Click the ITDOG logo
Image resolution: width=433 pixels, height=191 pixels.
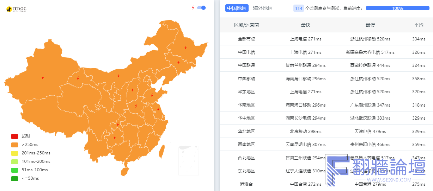point(16,9)
